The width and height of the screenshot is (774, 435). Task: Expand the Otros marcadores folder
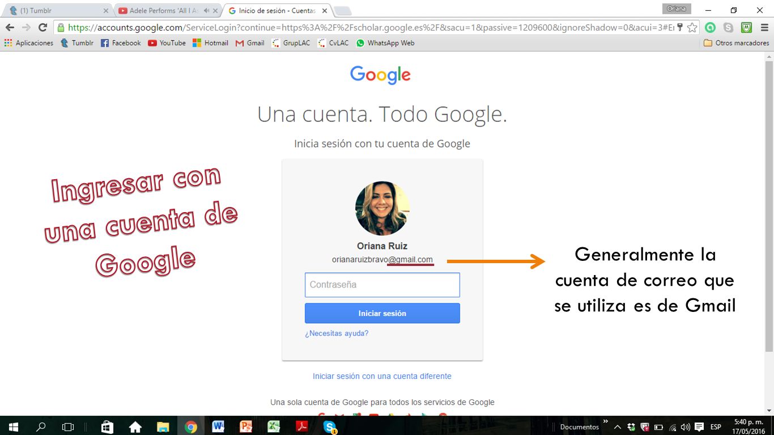pos(736,43)
